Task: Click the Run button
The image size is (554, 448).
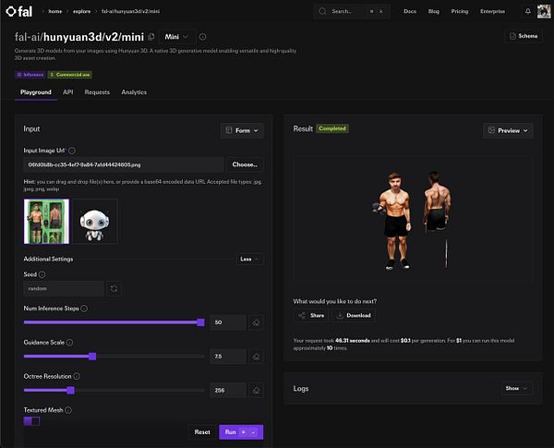Action: pyautogui.click(x=241, y=432)
